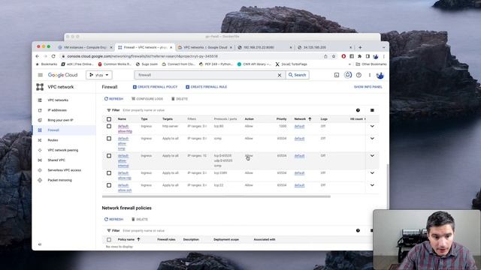481x270 pixels.
Task: Switch to VM instances Compute Engine tab
Action: click(x=85, y=47)
